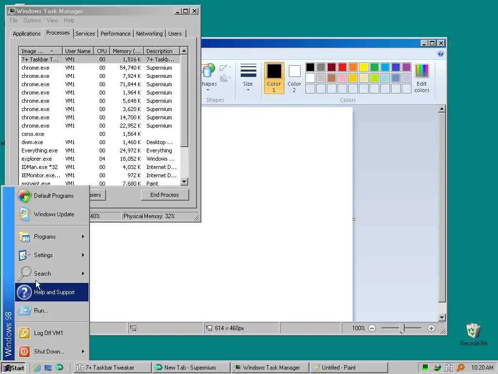Image resolution: width=498 pixels, height=374 pixels.
Task: Select Color 1 in Paint
Action: (x=274, y=78)
